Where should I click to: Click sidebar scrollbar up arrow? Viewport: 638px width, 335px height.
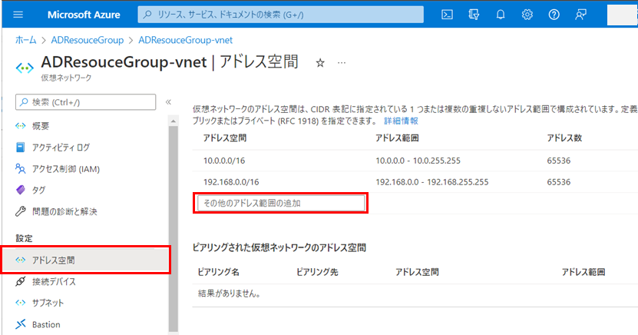pos(174,121)
